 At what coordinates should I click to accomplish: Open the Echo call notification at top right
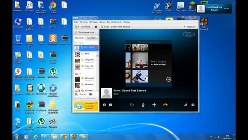pyautogui.click(x=214, y=9)
